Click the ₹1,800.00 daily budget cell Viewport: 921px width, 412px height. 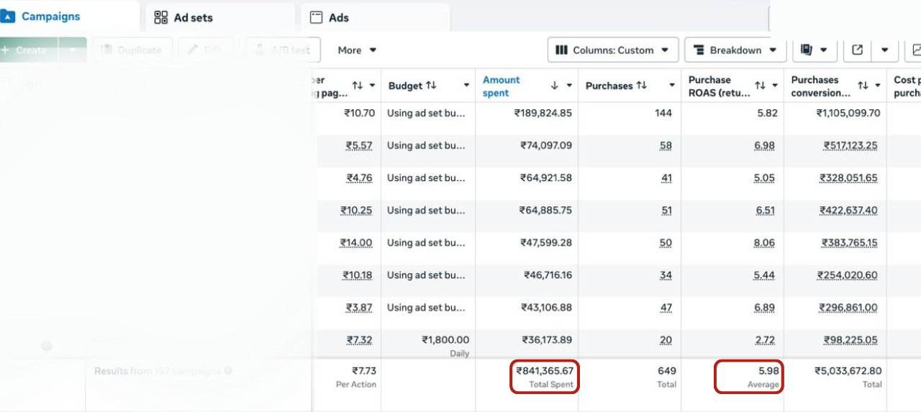click(x=445, y=340)
